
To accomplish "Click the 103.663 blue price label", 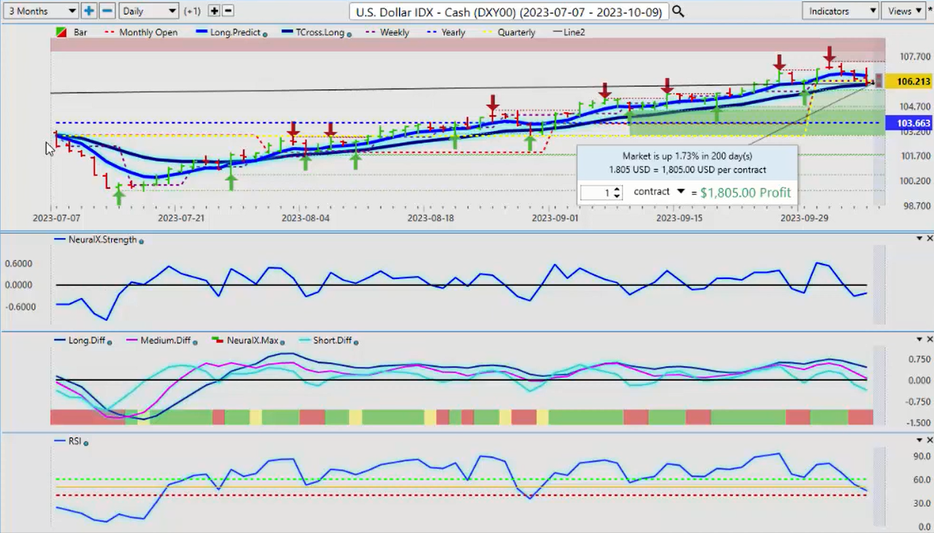I will coord(908,123).
